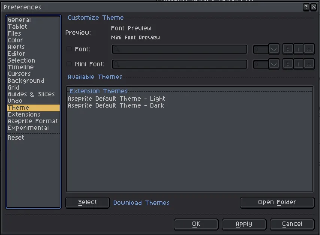
Task: Toggle italic style in Font row
Action: coord(299,49)
